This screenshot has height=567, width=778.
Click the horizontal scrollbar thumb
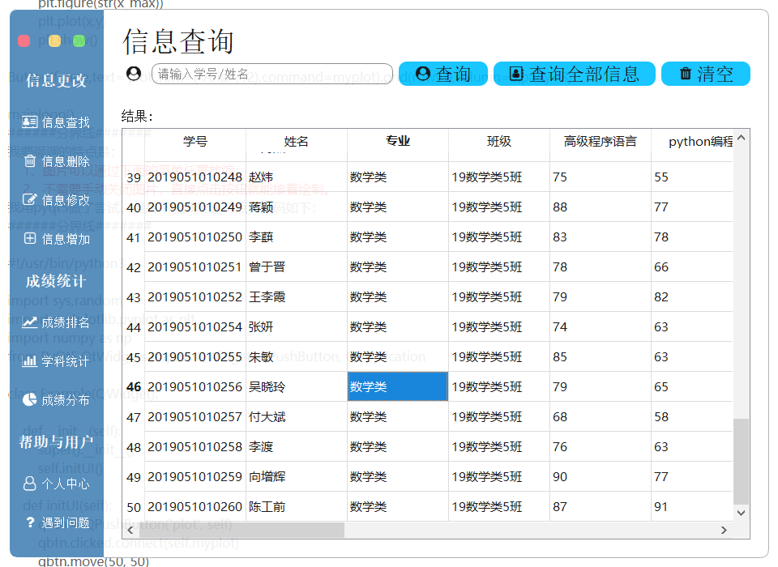point(242,531)
